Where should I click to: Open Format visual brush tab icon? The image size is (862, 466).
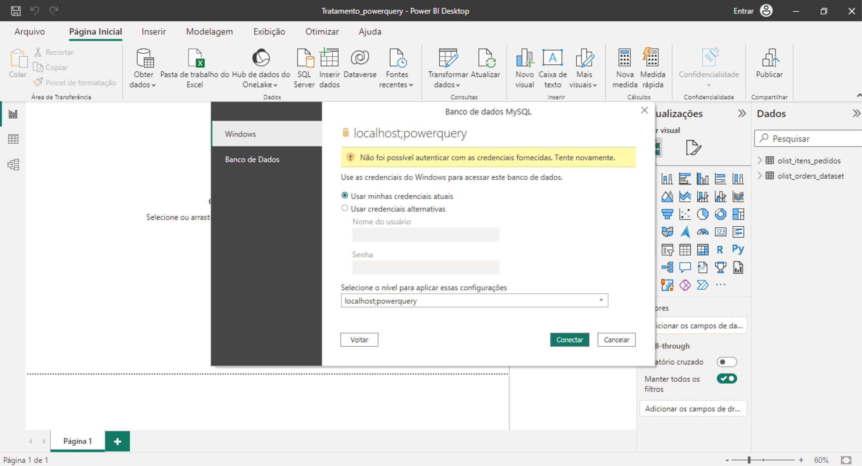coord(693,148)
